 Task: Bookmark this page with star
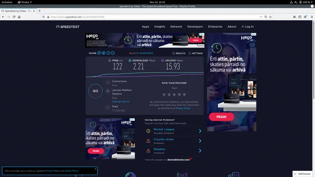tap(271, 17)
